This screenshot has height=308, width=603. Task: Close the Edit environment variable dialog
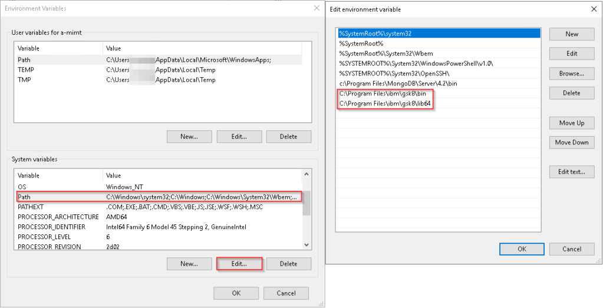point(593,9)
